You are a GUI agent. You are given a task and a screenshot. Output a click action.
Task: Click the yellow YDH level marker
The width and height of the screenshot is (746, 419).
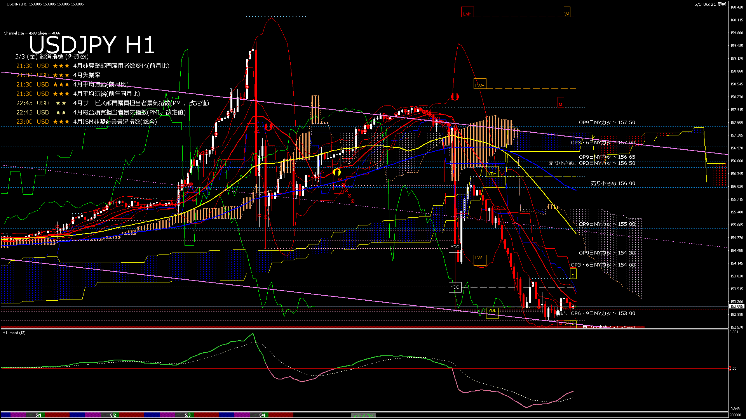492,172
